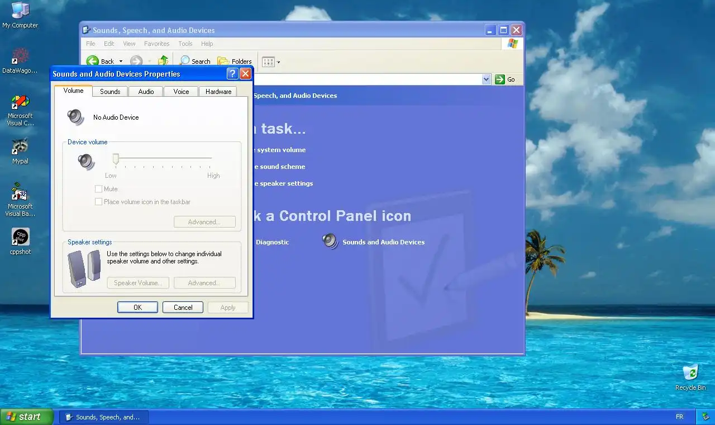
Task: Open the Edit menu
Action: pos(109,44)
